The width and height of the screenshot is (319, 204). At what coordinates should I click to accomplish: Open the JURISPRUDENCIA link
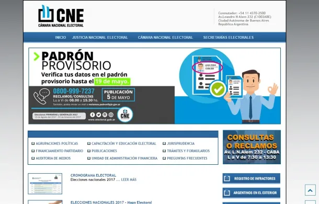point(180,143)
